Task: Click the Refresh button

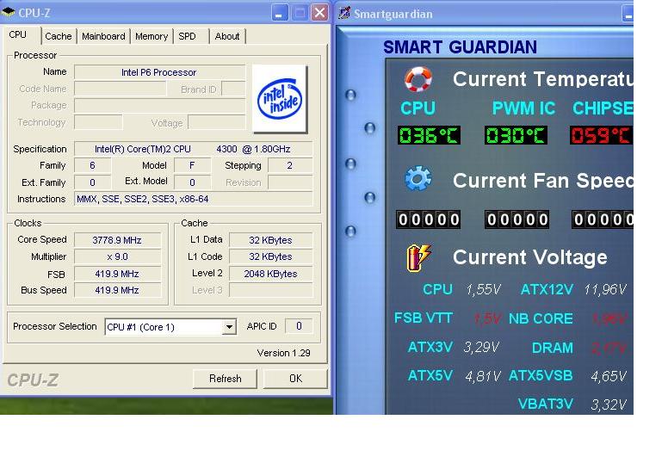Action: (225, 379)
